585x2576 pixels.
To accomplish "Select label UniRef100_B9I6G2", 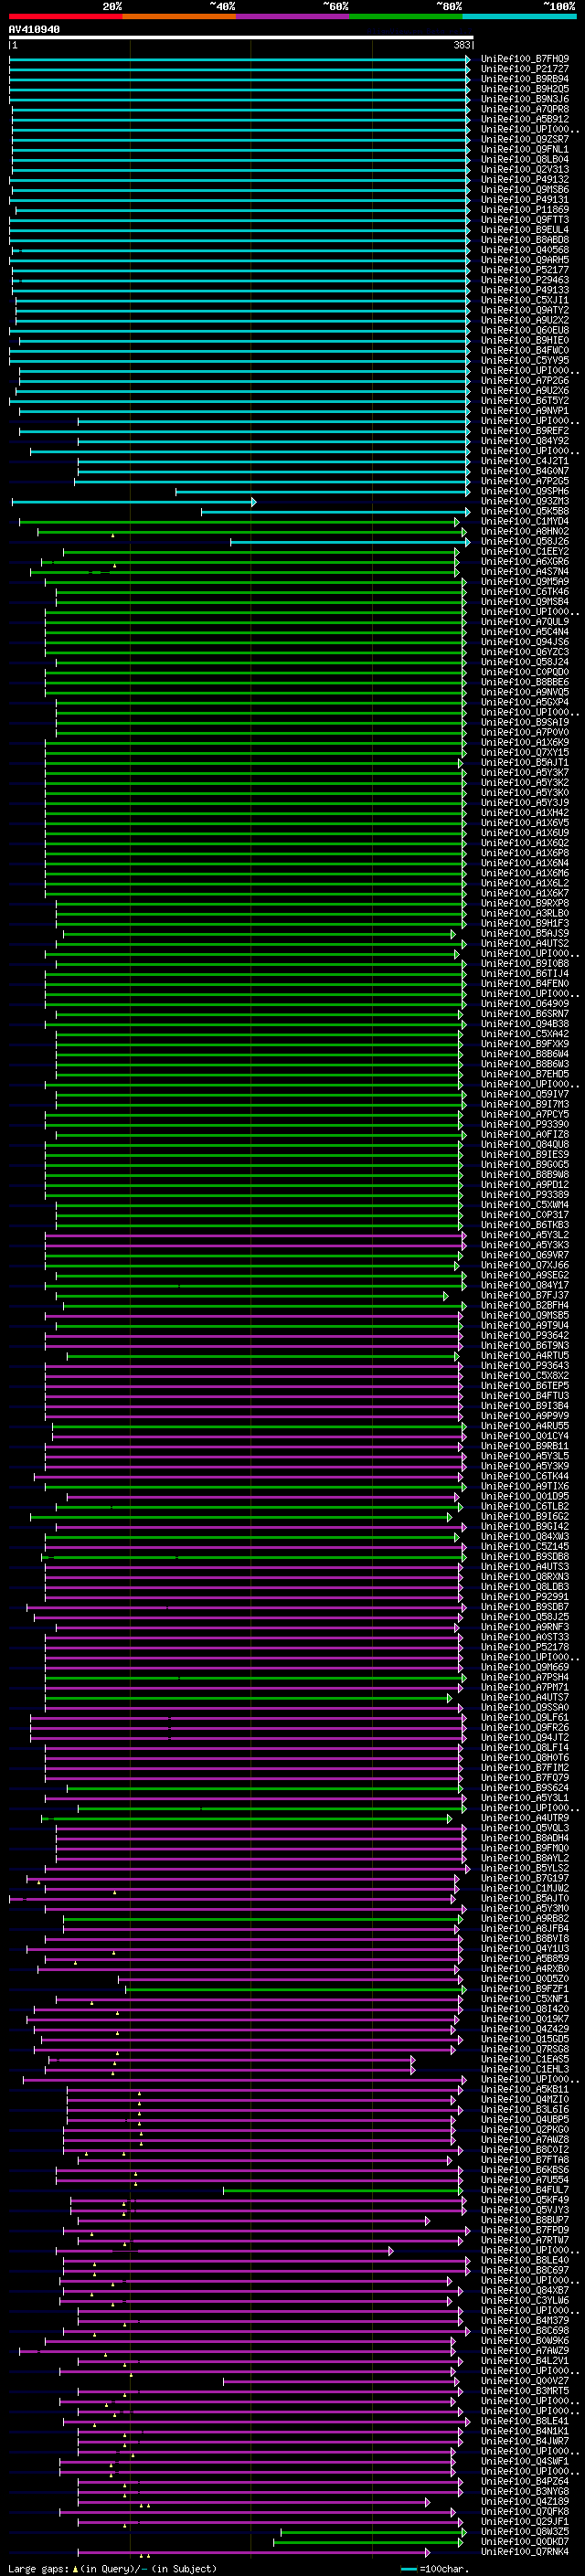I will click(524, 1516).
